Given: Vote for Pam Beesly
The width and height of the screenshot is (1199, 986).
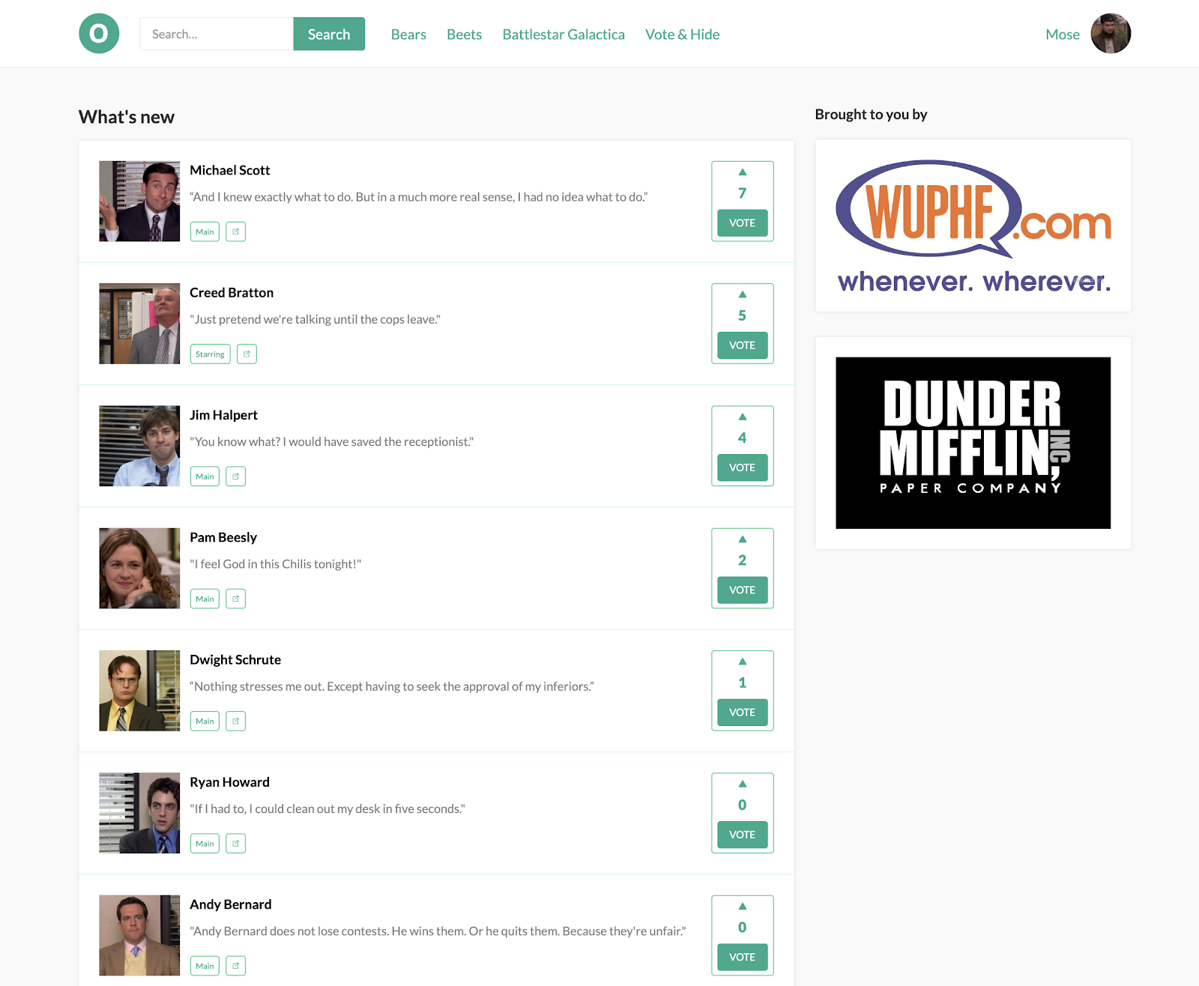Looking at the screenshot, I should coord(743,590).
